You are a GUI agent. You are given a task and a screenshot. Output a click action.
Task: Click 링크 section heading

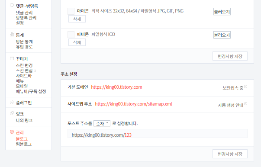20,114
